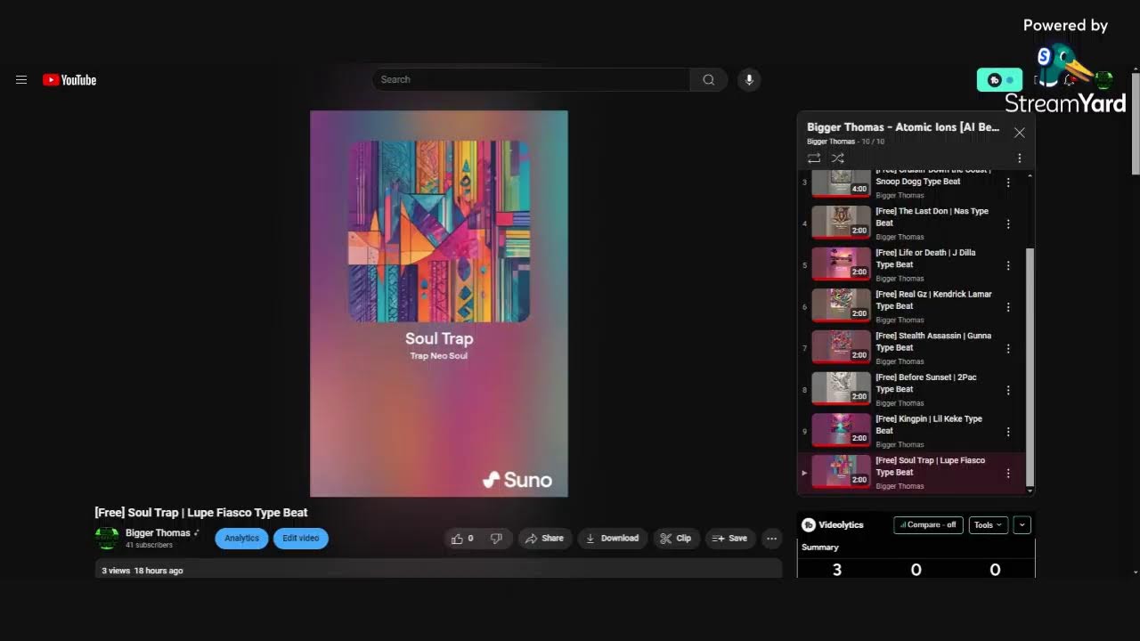Select Soul Trap Lupe Fiasco playlist entry
Image resolution: width=1140 pixels, height=641 pixels.
tap(912, 473)
